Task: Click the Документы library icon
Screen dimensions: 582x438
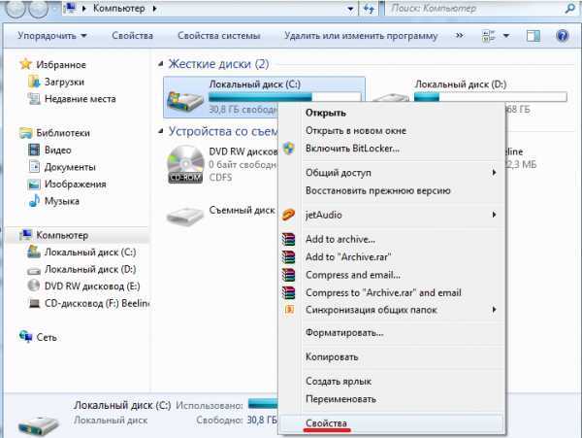Action: (x=34, y=167)
